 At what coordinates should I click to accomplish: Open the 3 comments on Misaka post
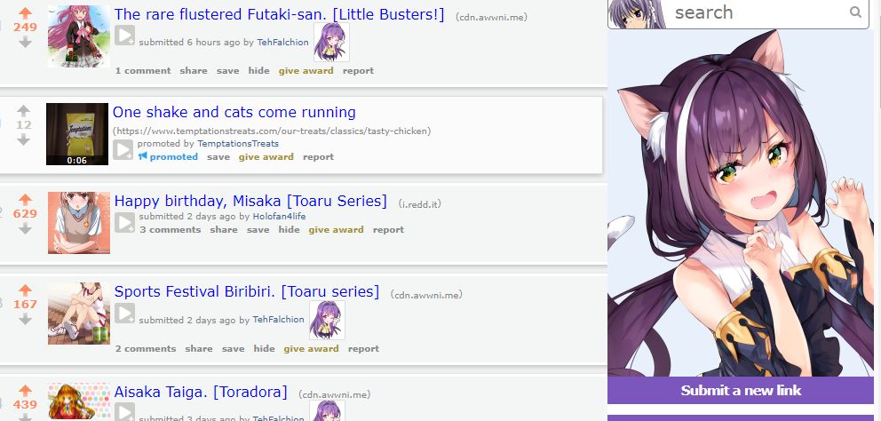click(171, 229)
